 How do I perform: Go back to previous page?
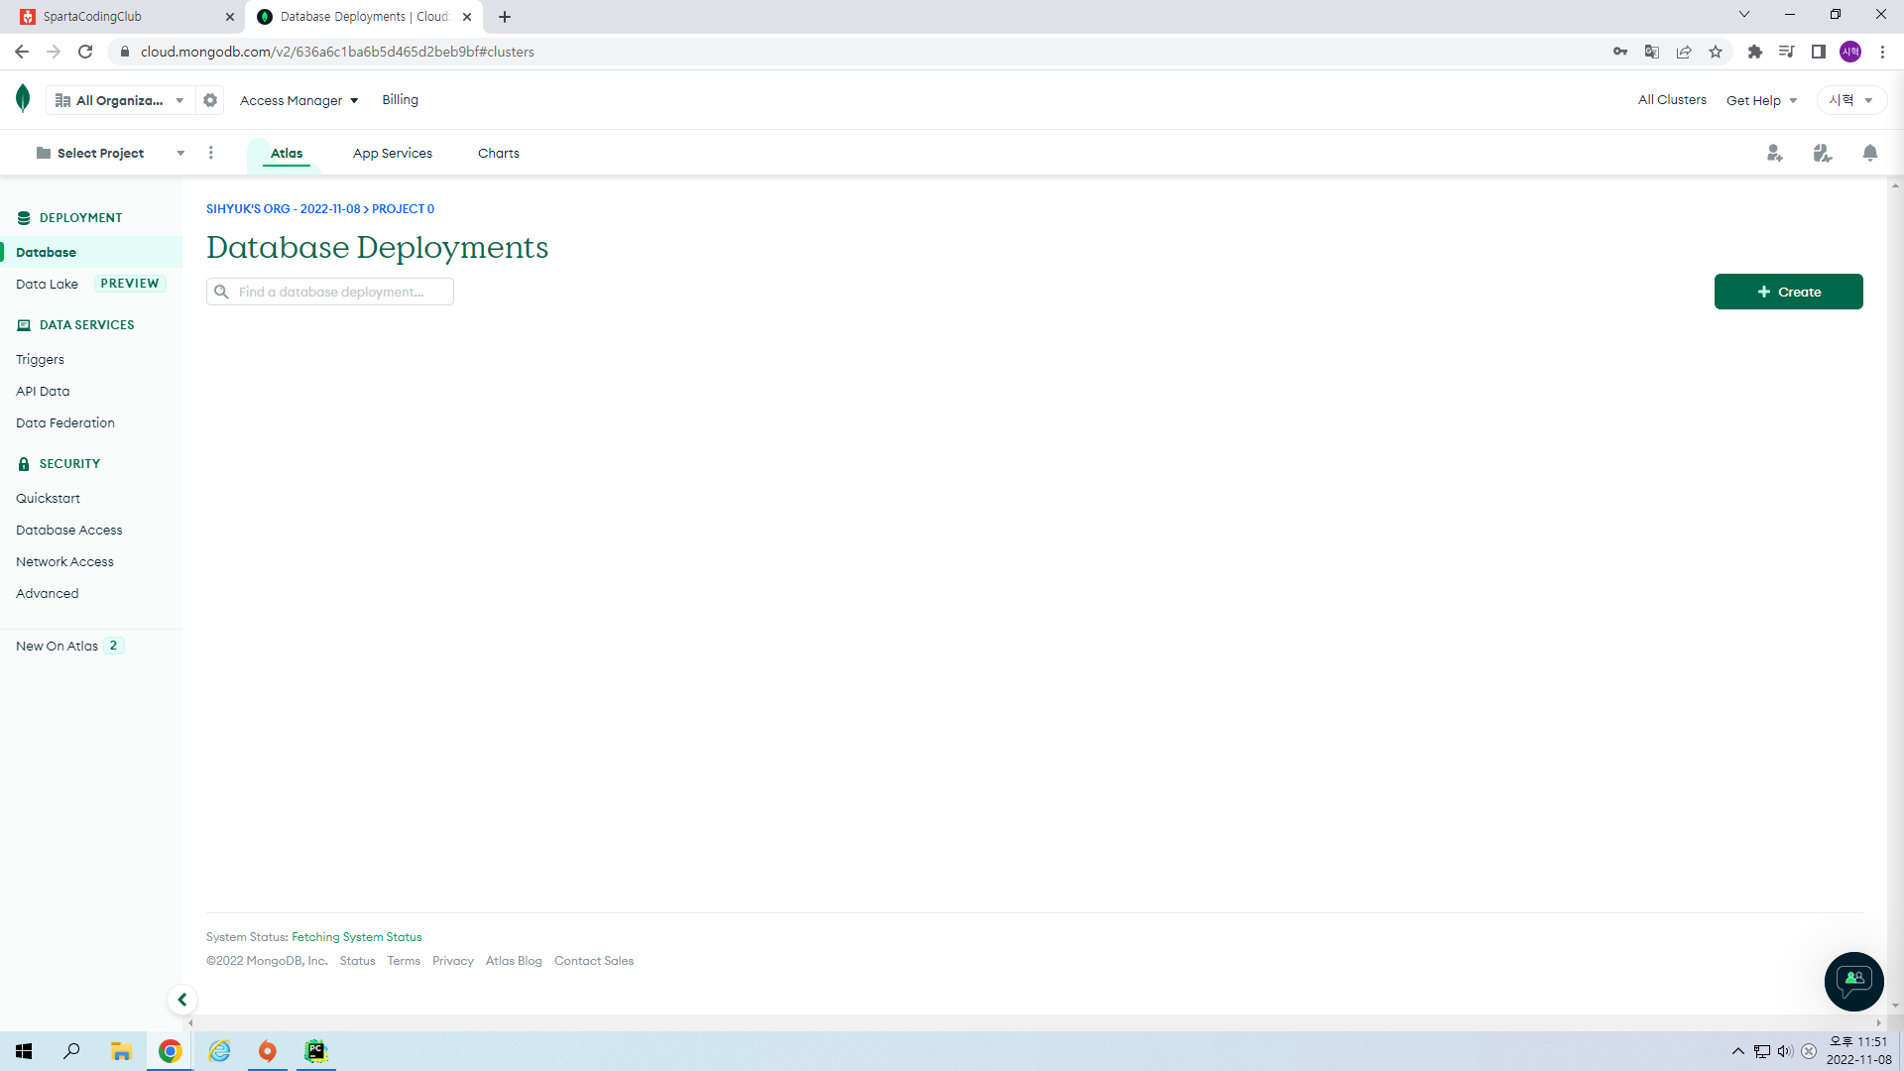point(22,52)
